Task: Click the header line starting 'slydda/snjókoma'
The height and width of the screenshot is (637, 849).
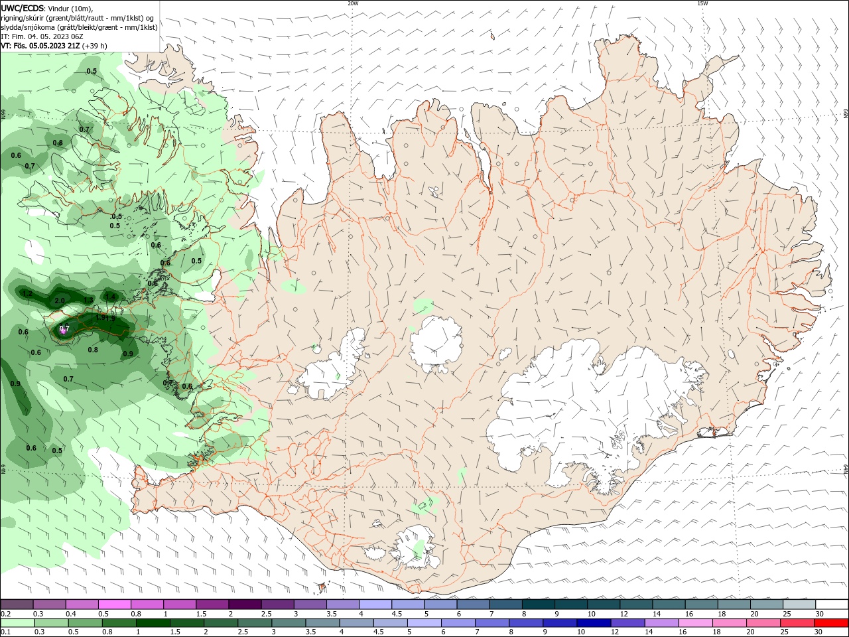Action: click(x=79, y=27)
